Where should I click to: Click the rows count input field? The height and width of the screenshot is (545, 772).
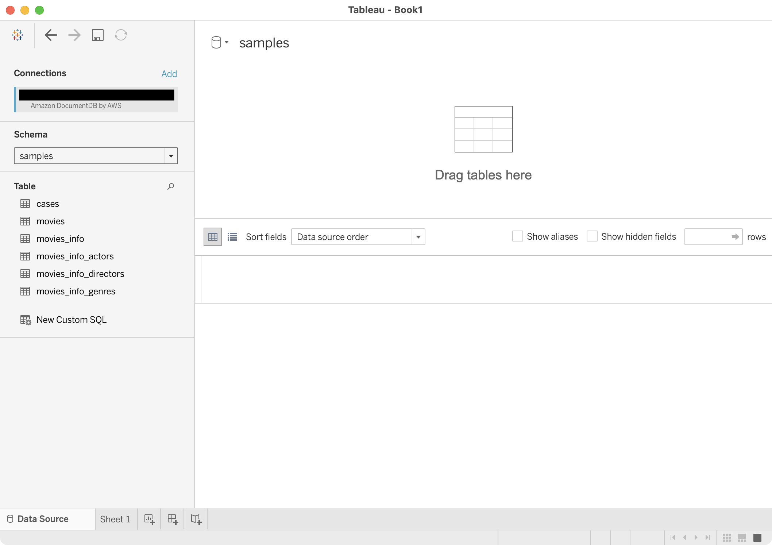[x=708, y=237]
